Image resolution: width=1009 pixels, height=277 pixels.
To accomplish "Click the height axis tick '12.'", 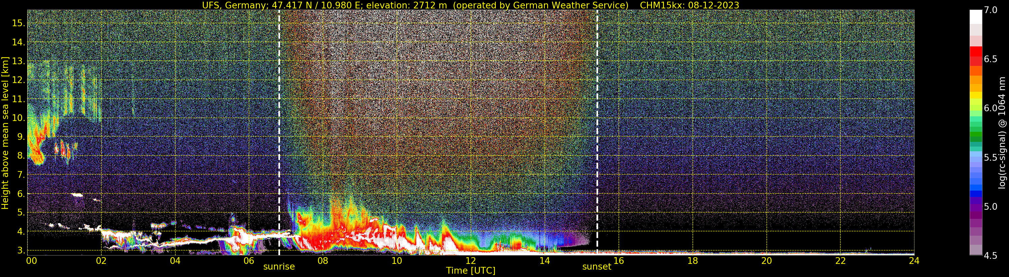I will 19,80.
